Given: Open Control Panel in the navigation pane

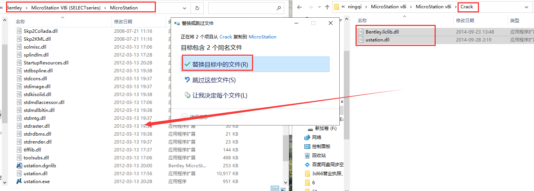Looking at the screenshot, I should click(317, 146).
